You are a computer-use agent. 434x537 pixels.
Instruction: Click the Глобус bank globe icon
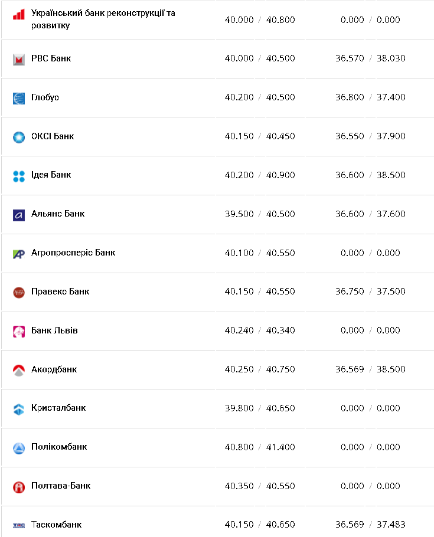pyautogui.click(x=19, y=98)
